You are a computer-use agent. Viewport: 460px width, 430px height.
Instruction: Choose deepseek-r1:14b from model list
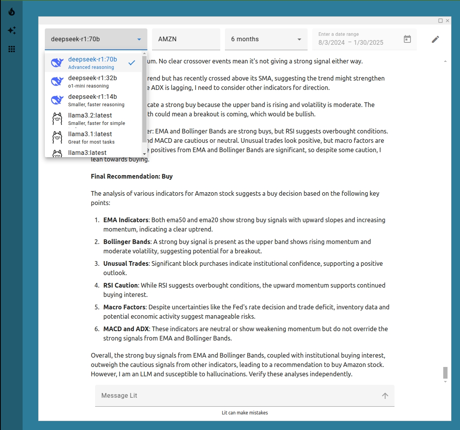click(x=93, y=100)
